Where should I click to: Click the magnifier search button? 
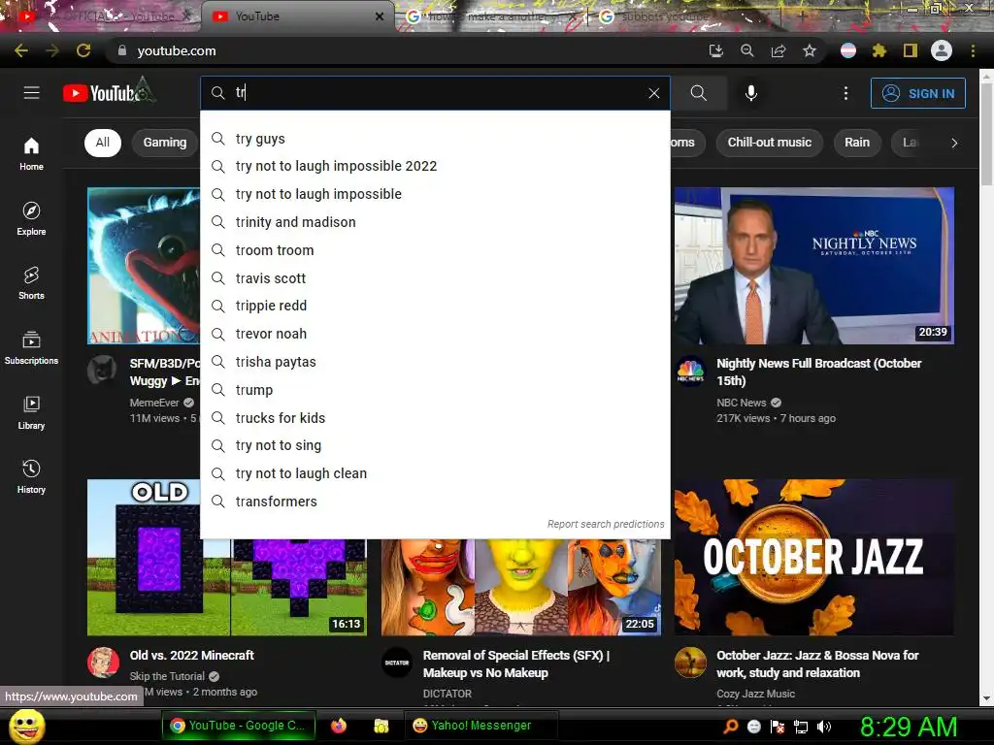pyautogui.click(x=699, y=93)
